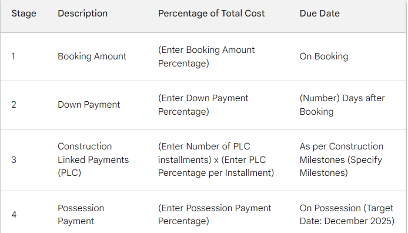Click the Down Payment description cell
Image resolution: width=408 pixels, height=233 pixels.
pyautogui.click(x=89, y=105)
